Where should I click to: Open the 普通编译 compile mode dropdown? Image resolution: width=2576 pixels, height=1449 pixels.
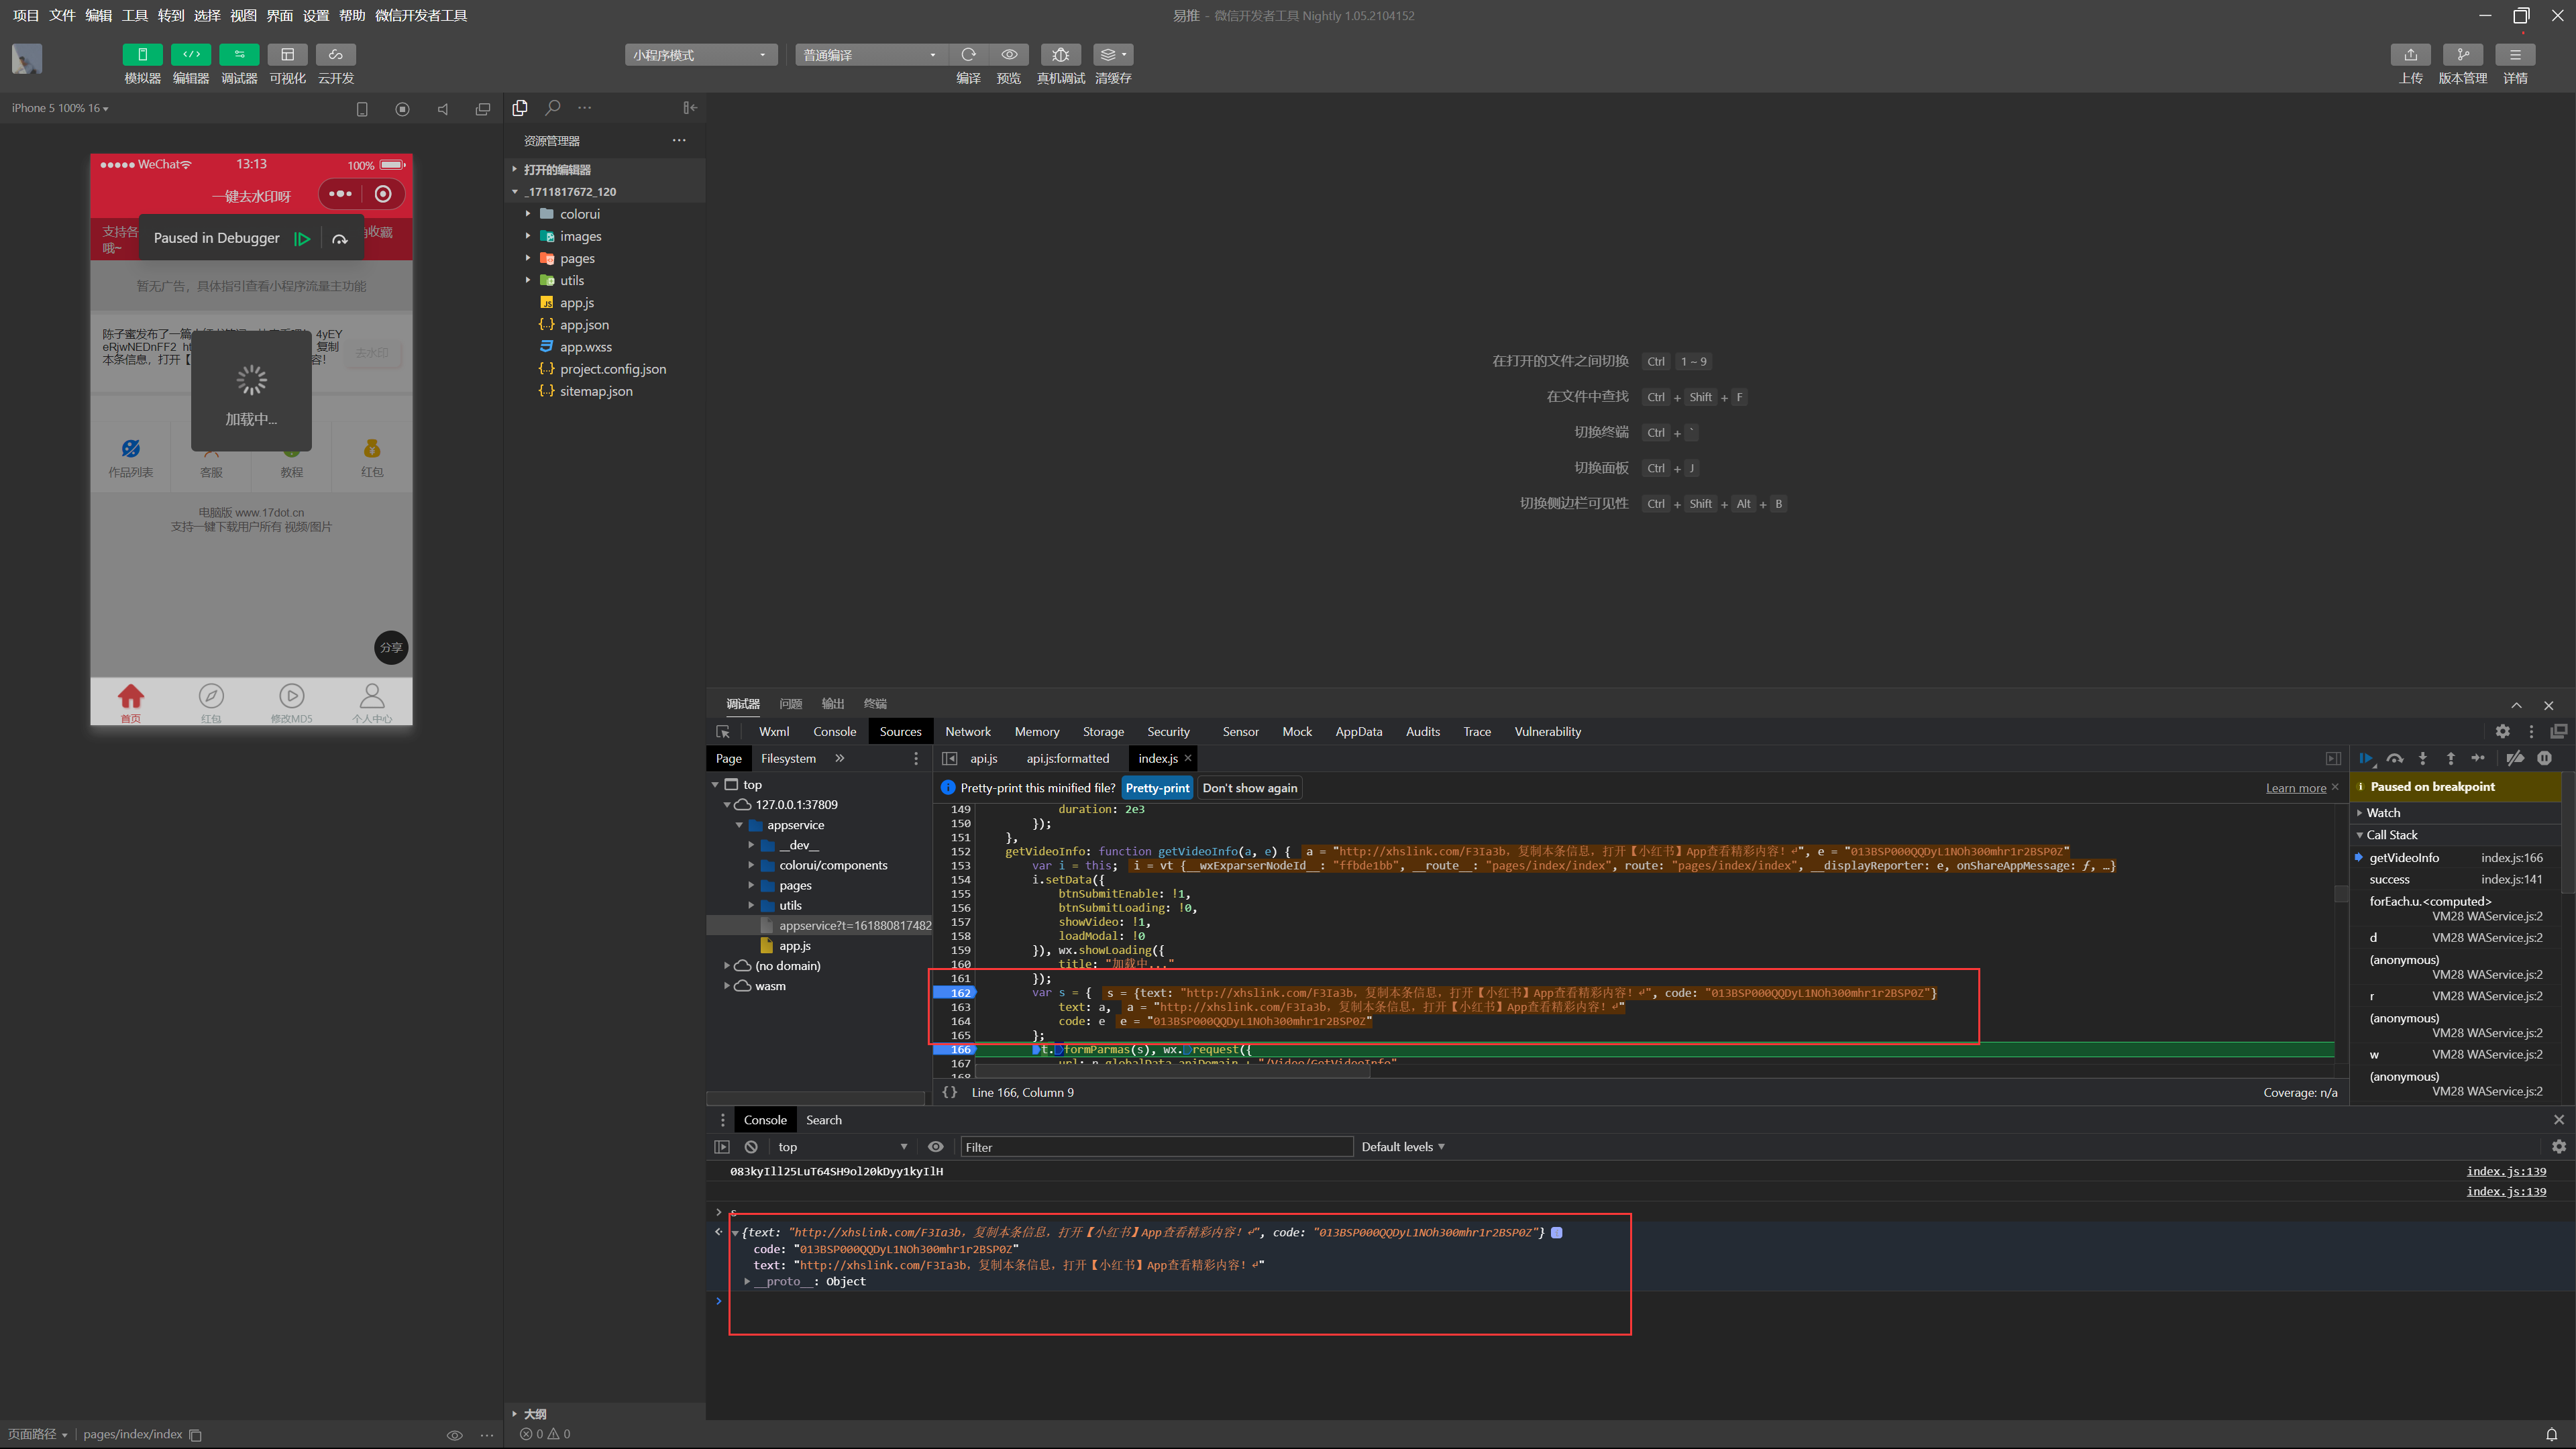pyautogui.click(x=871, y=55)
